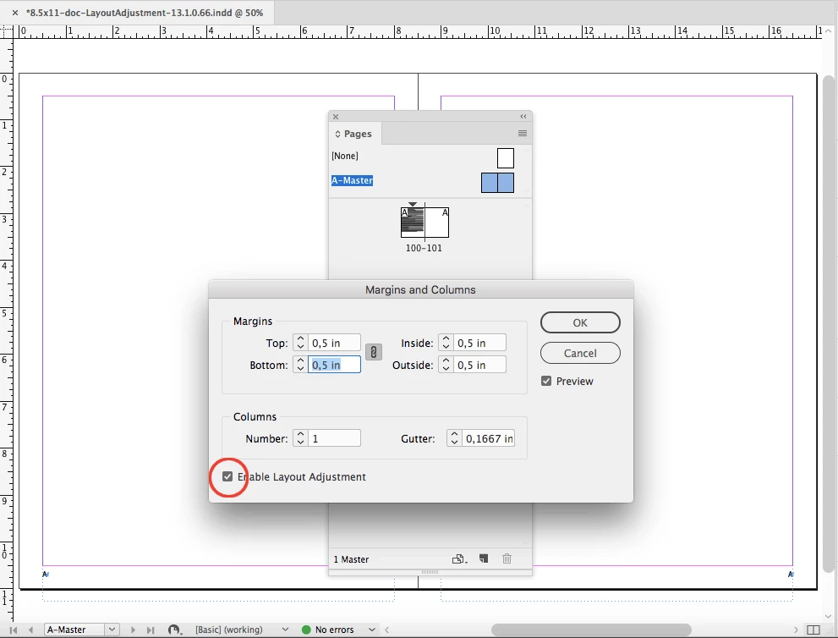Click the 100-101 spread label
This screenshot has height=638, width=838.
pos(424,248)
